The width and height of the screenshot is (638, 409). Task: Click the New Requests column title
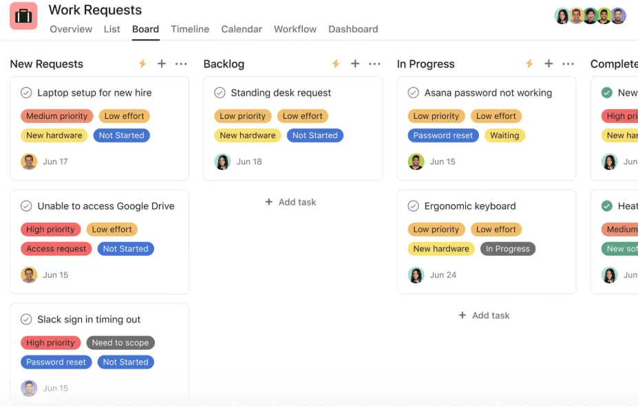(x=46, y=64)
